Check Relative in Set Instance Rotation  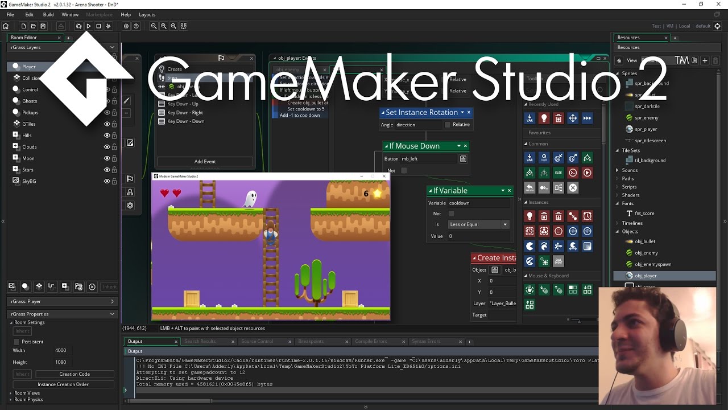pos(448,125)
